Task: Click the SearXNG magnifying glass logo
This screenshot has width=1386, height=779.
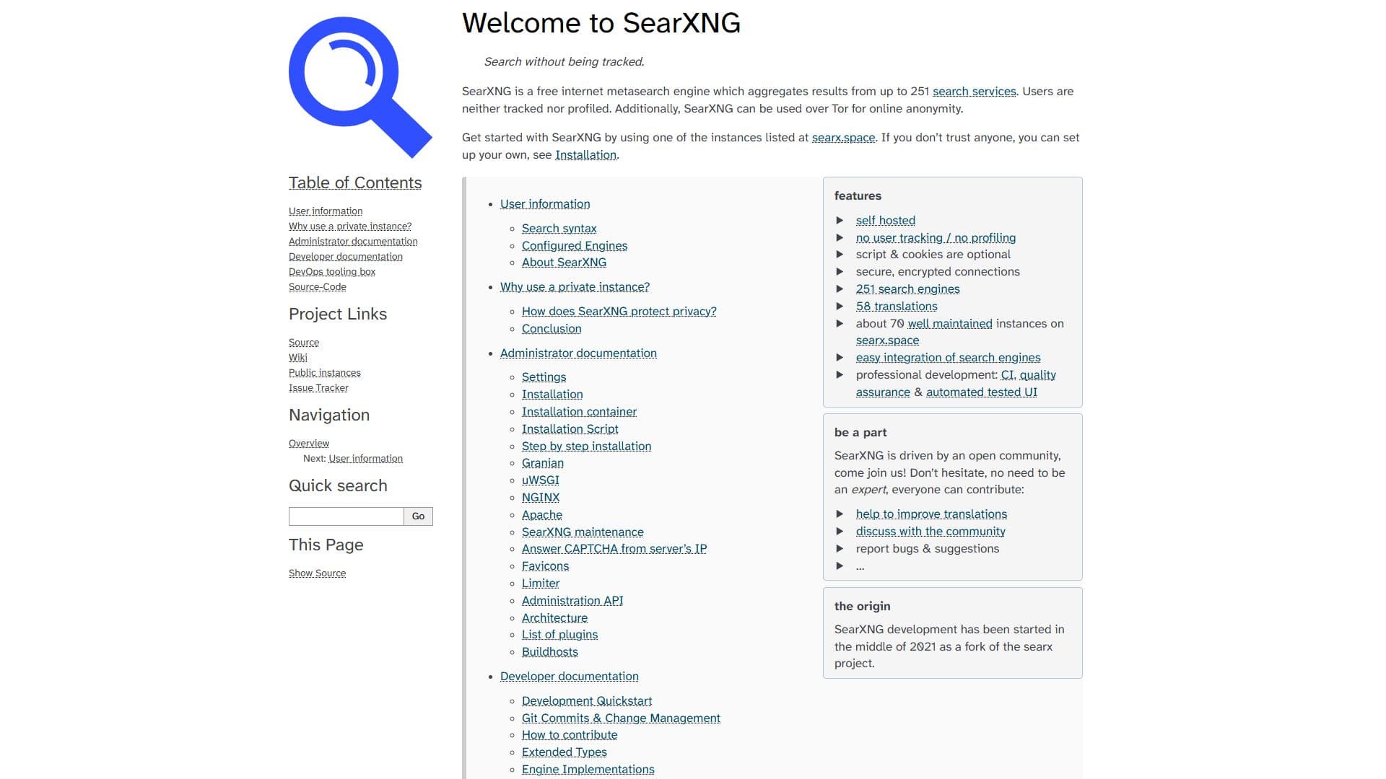Action: click(360, 87)
